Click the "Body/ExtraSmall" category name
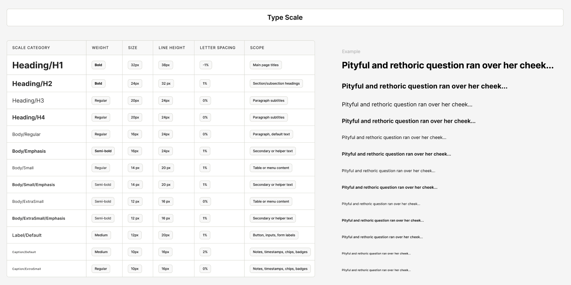Screen dimensions: 571x285 (28, 202)
